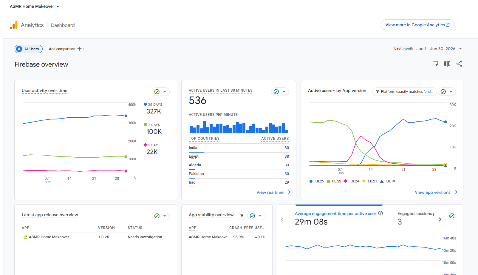The width and height of the screenshot is (478, 275).
Task: Open View realtime link
Action: point(273,192)
